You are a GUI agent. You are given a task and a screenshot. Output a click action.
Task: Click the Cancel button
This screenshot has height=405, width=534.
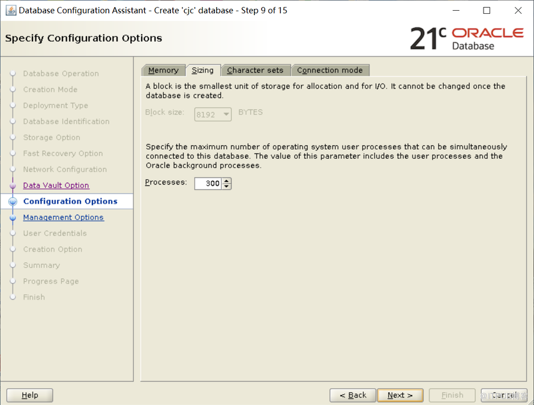[x=504, y=395]
